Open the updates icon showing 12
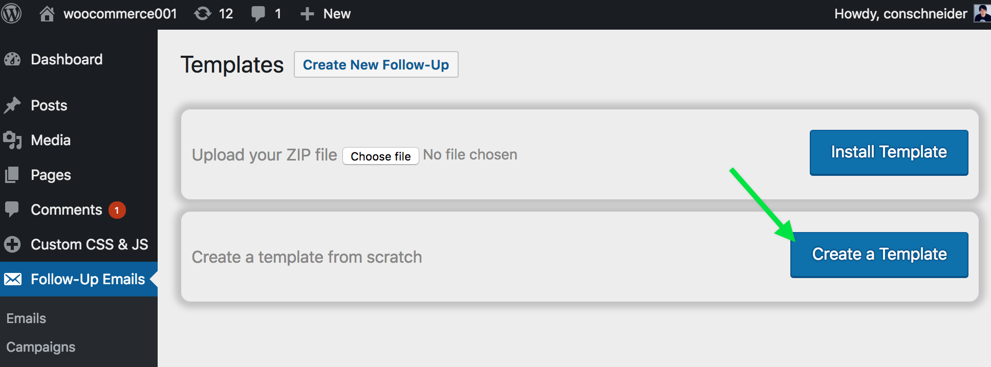 pyautogui.click(x=203, y=14)
